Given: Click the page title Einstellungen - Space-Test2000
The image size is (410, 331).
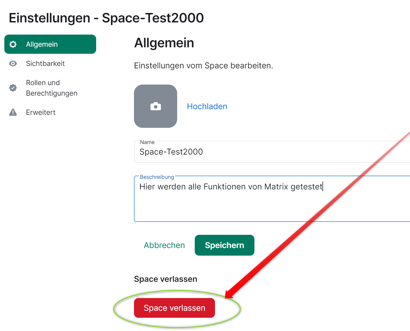Looking at the screenshot, I should 106,18.
